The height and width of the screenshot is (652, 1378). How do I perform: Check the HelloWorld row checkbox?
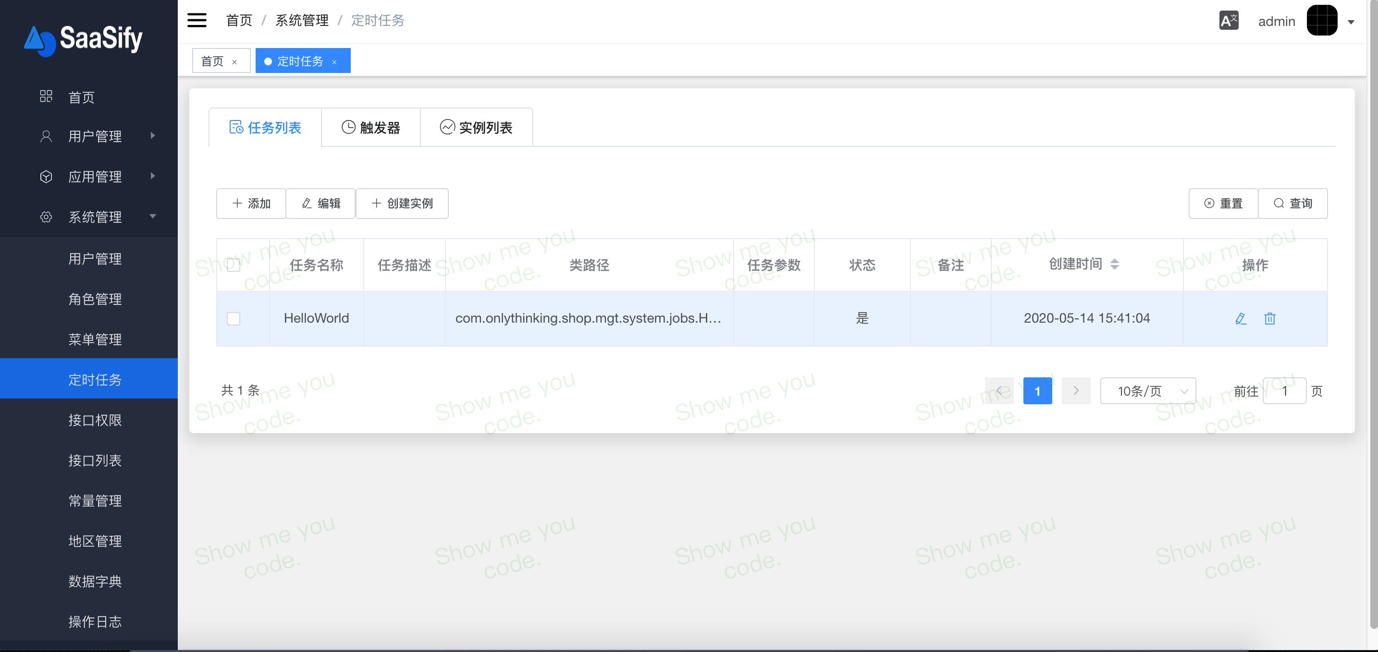234,318
